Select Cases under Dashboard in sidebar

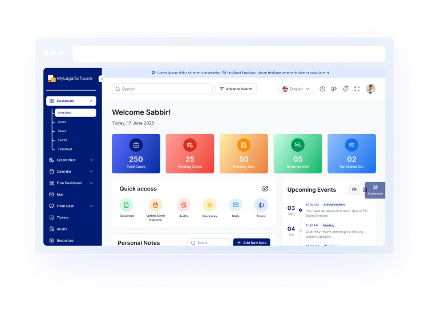point(62,121)
